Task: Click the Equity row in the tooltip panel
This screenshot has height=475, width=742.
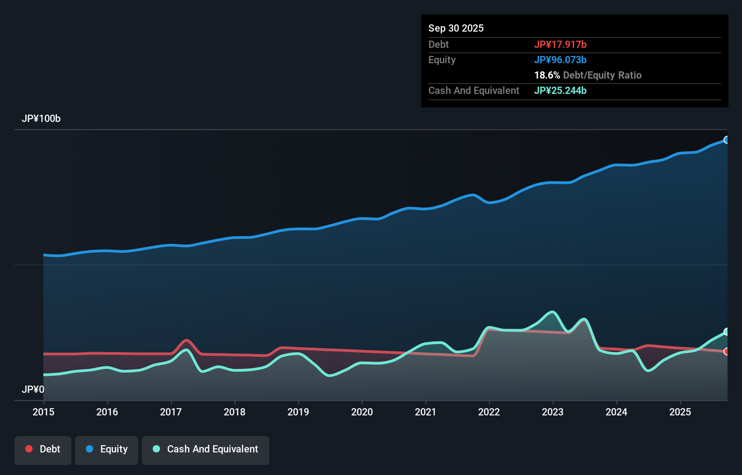Action: tap(442, 60)
